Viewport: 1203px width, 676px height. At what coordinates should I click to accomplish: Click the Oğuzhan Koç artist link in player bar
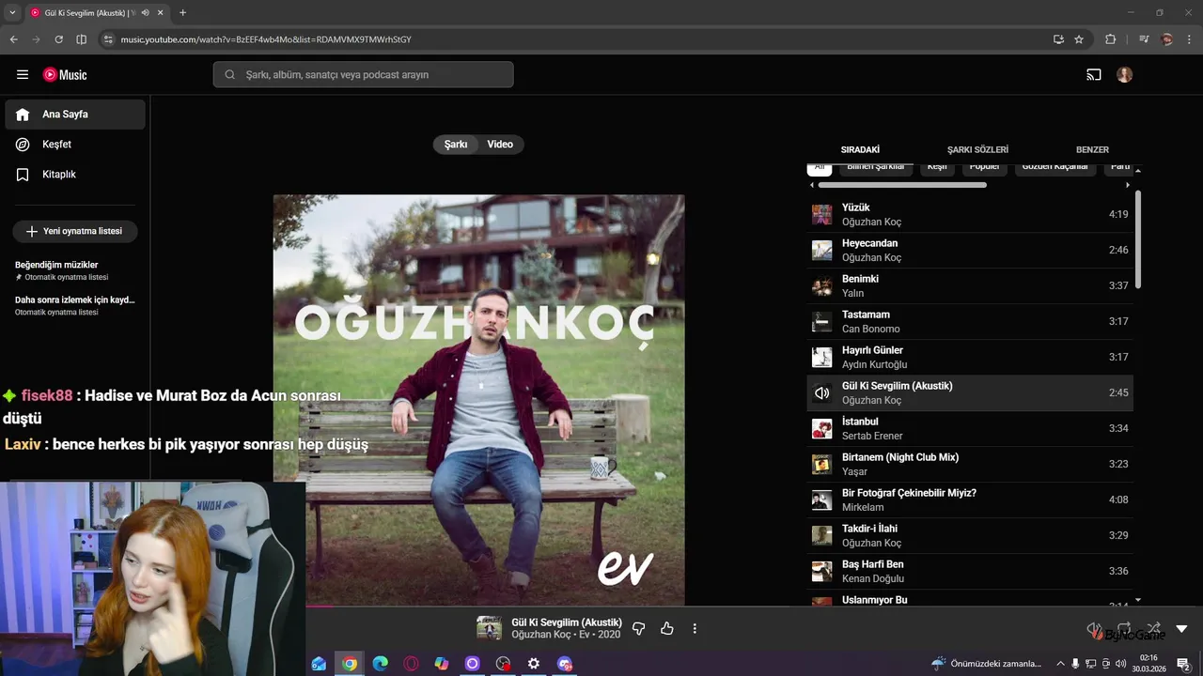(541, 635)
